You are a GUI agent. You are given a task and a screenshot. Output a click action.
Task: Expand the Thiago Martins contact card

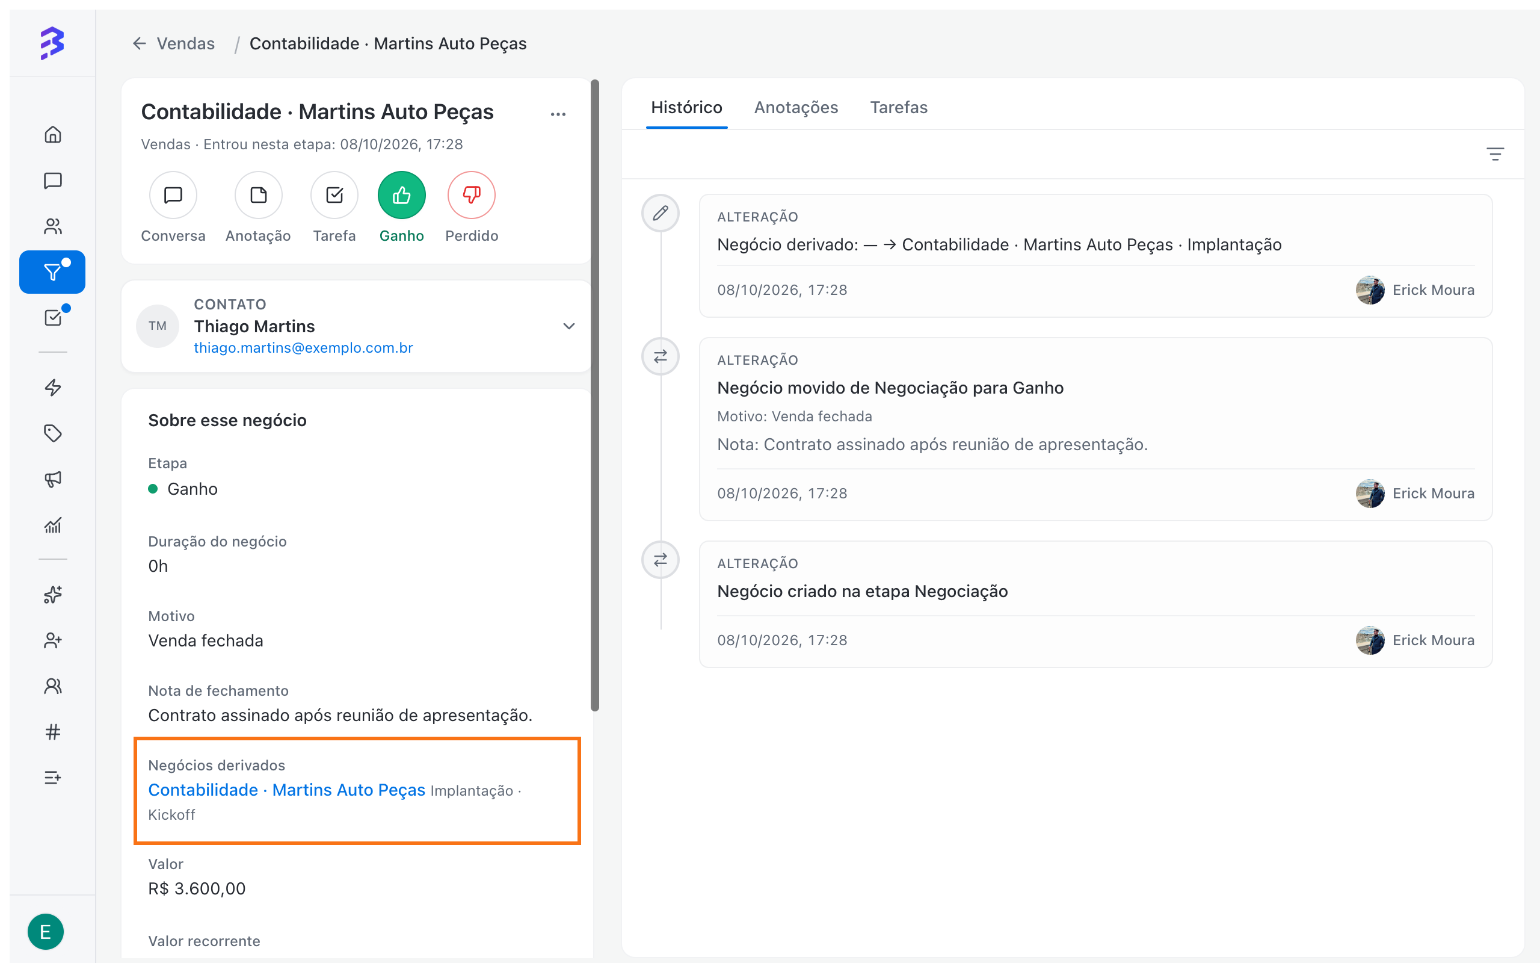point(569,326)
